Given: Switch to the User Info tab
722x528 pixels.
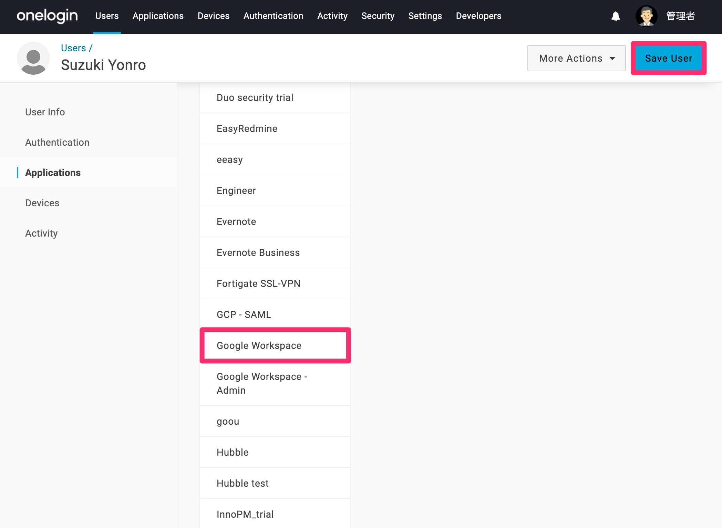Looking at the screenshot, I should (x=45, y=112).
